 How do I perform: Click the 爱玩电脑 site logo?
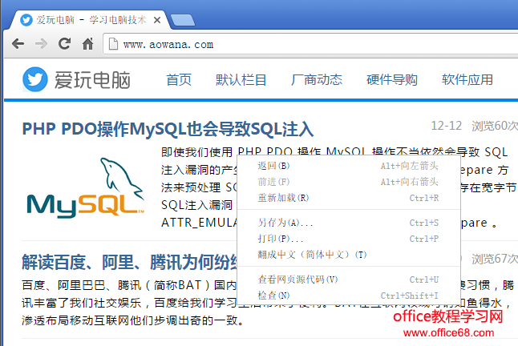coord(76,79)
